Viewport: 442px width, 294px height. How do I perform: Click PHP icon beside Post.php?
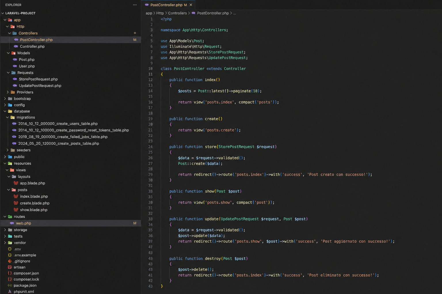pos(15,59)
